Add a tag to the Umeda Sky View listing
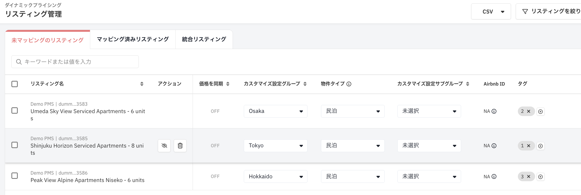The height and width of the screenshot is (195, 581). click(x=540, y=112)
